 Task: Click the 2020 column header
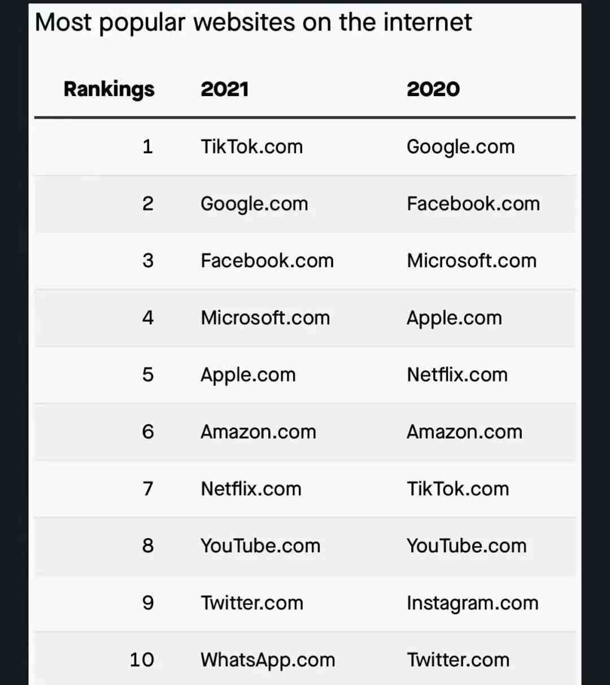tap(433, 89)
